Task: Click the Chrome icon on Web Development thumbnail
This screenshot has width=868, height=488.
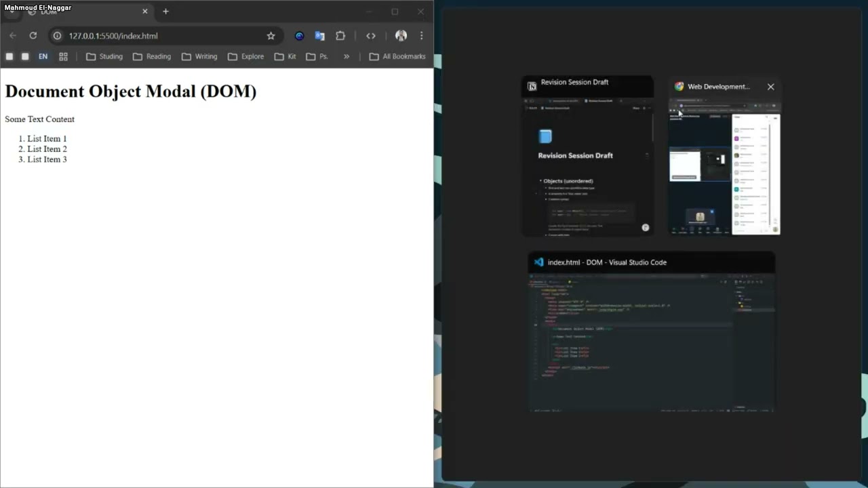Action: point(679,87)
